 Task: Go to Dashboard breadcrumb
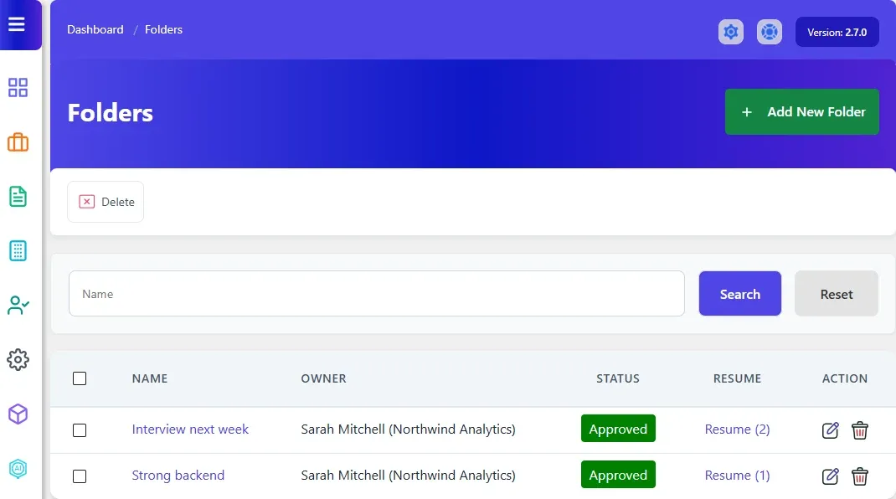(95, 30)
